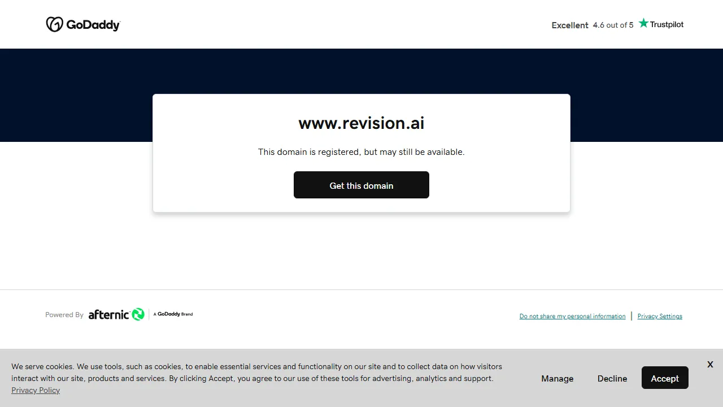This screenshot has height=407, width=723.
Task: Dismiss the cookie banner with the X
Action: [709, 364]
